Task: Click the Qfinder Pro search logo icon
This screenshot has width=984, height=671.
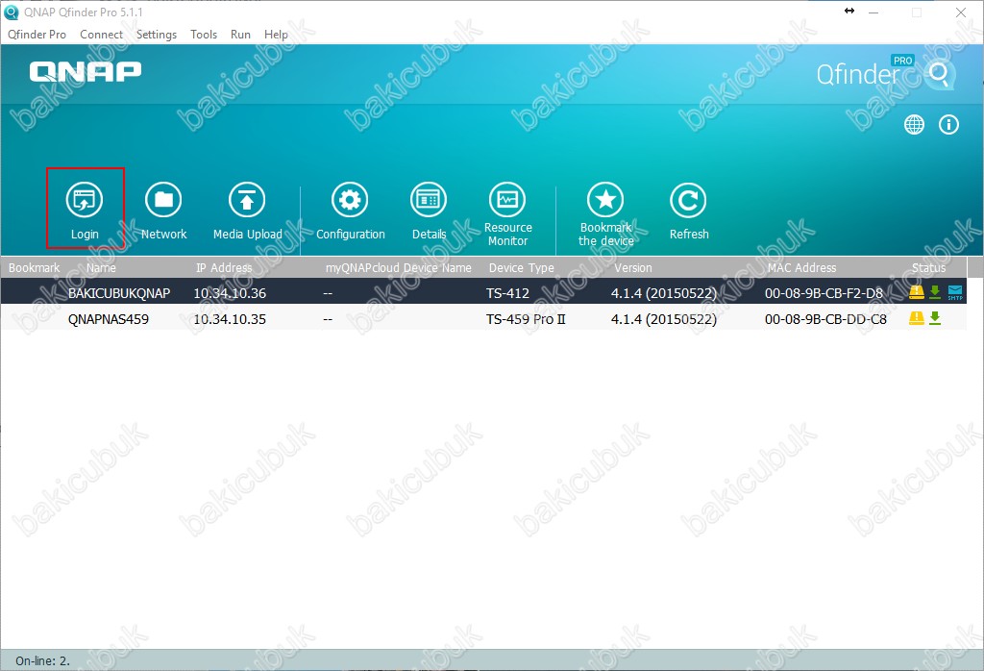Action: [x=939, y=75]
